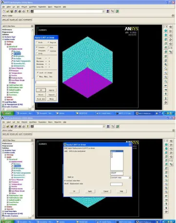
Task: Open command history dropdown in lower window
Action: click(103, 126)
